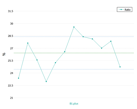
Task: Click the Ratio legend line marker
Action: click(x=121, y=9)
